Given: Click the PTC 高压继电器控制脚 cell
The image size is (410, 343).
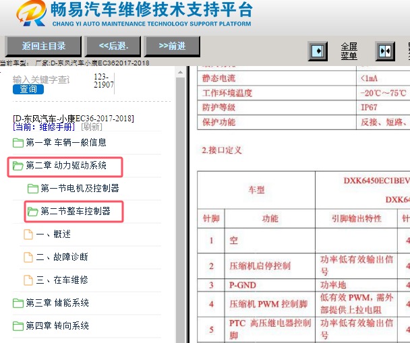Looking at the screenshot, I should (270, 329).
